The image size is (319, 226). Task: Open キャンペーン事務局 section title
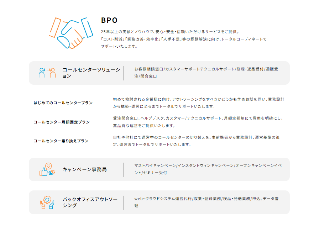click(x=85, y=169)
